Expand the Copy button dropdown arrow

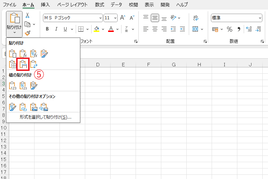[x=34, y=24]
